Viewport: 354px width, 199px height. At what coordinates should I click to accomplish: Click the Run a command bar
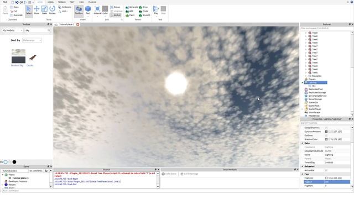pos(176,191)
